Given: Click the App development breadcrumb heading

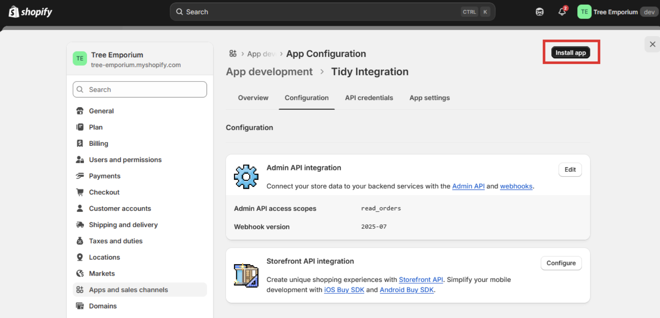Looking at the screenshot, I should pyautogui.click(x=269, y=72).
